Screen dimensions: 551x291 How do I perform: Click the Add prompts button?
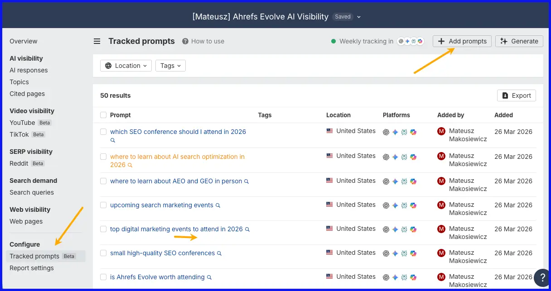point(462,41)
